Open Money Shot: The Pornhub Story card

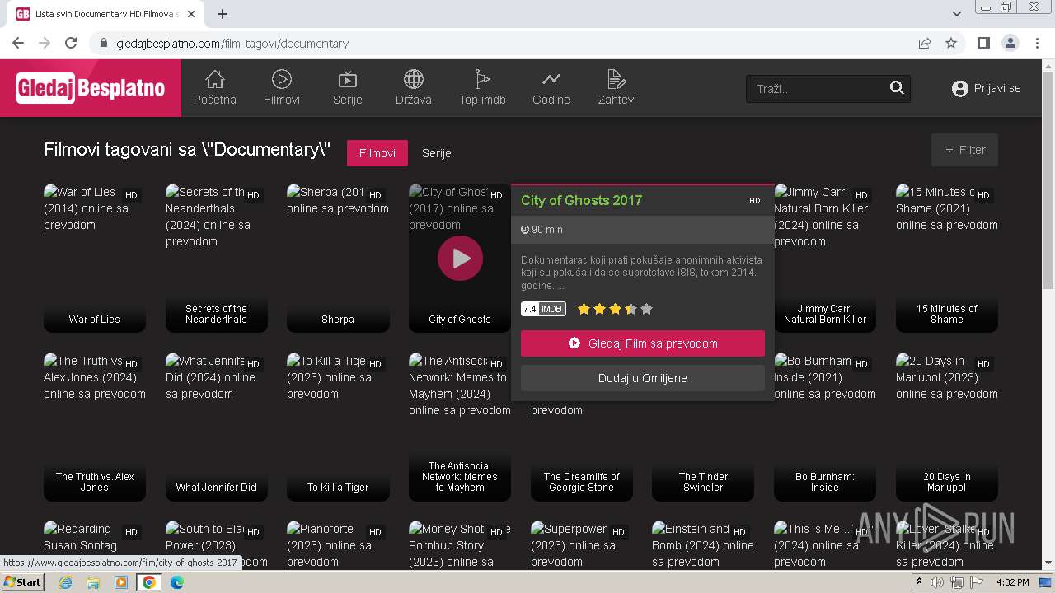460,545
